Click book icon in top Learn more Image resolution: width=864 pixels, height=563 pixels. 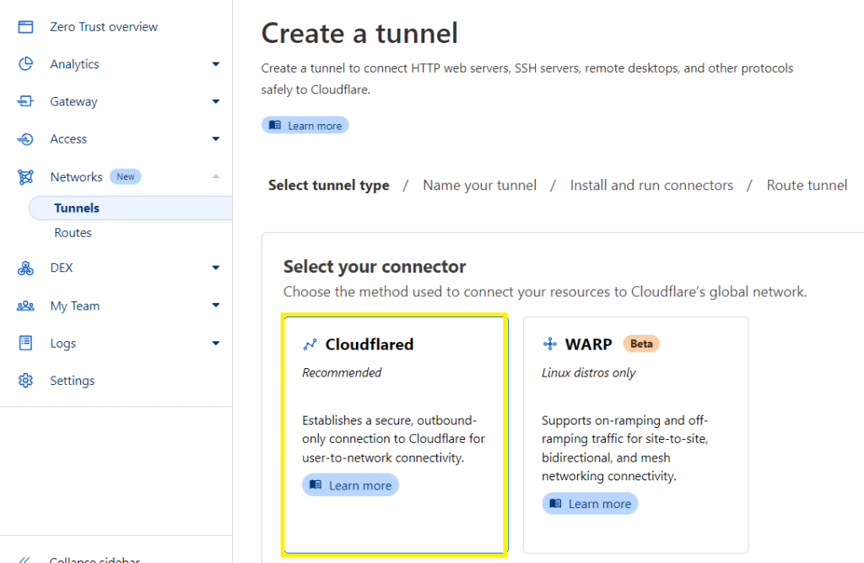(275, 125)
